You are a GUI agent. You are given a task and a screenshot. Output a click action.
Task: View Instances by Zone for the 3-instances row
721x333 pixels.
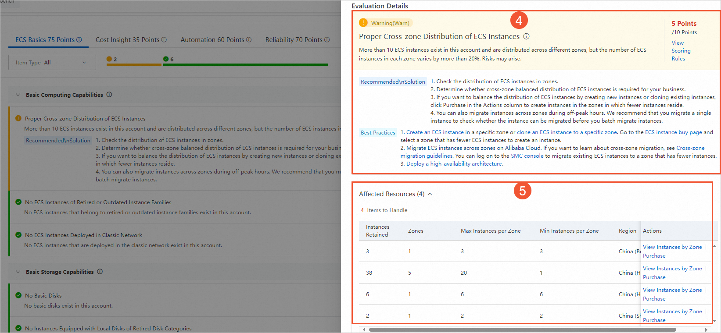tap(672, 247)
